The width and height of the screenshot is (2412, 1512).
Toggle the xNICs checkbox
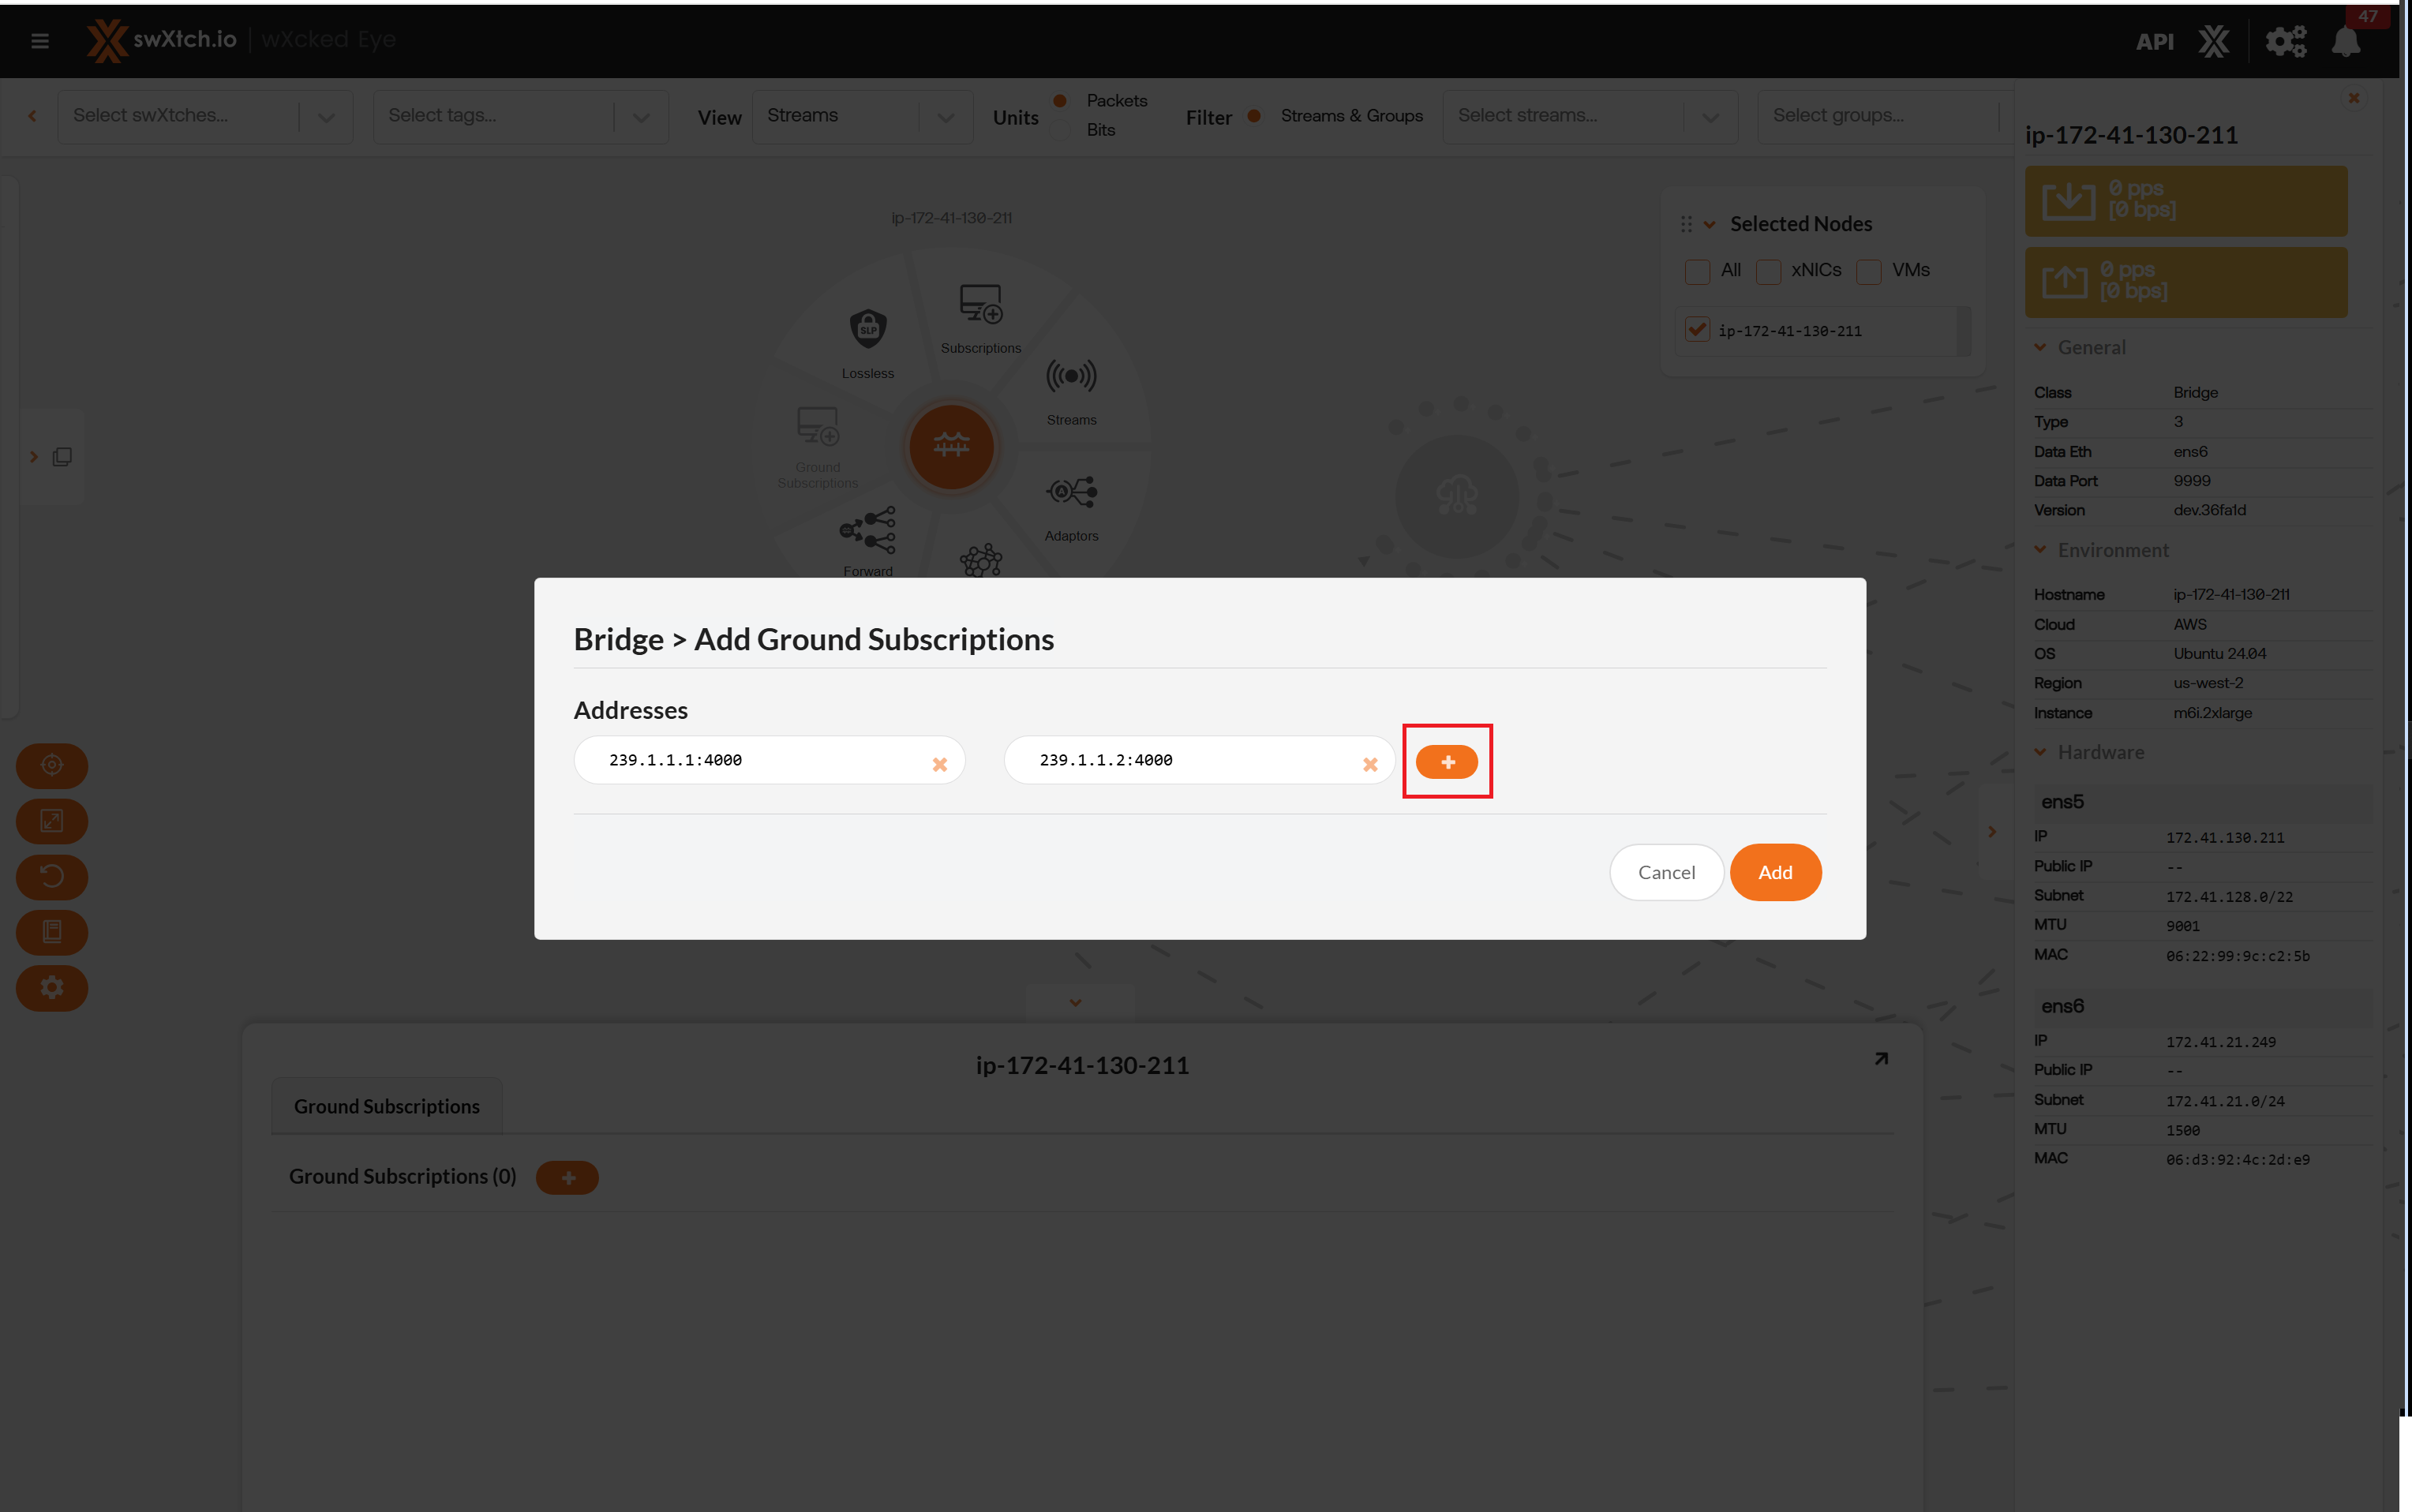coord(1768,271)
